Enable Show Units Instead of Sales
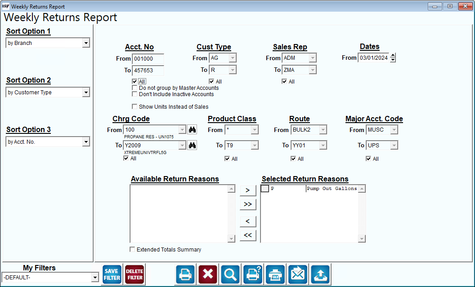 coord(134,106)
